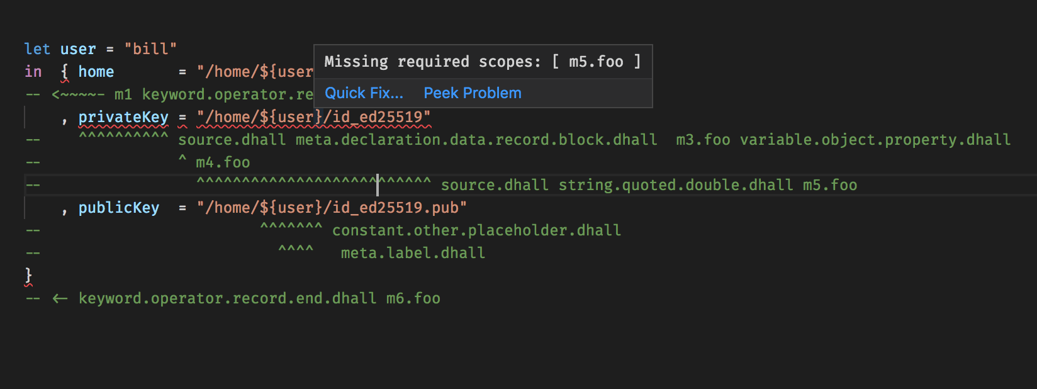Click the underlined privateKey identifier
1037x389 pixels.
[123, 117]
